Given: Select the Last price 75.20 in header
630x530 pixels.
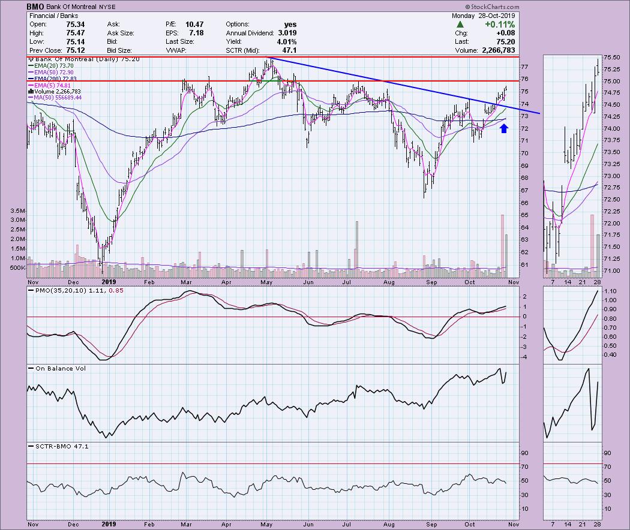Looking at the screenshot, I should coord(505,41).
